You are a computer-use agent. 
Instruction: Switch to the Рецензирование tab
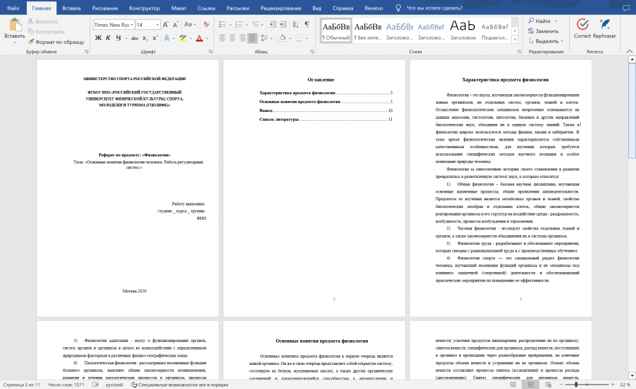[280, 8]
